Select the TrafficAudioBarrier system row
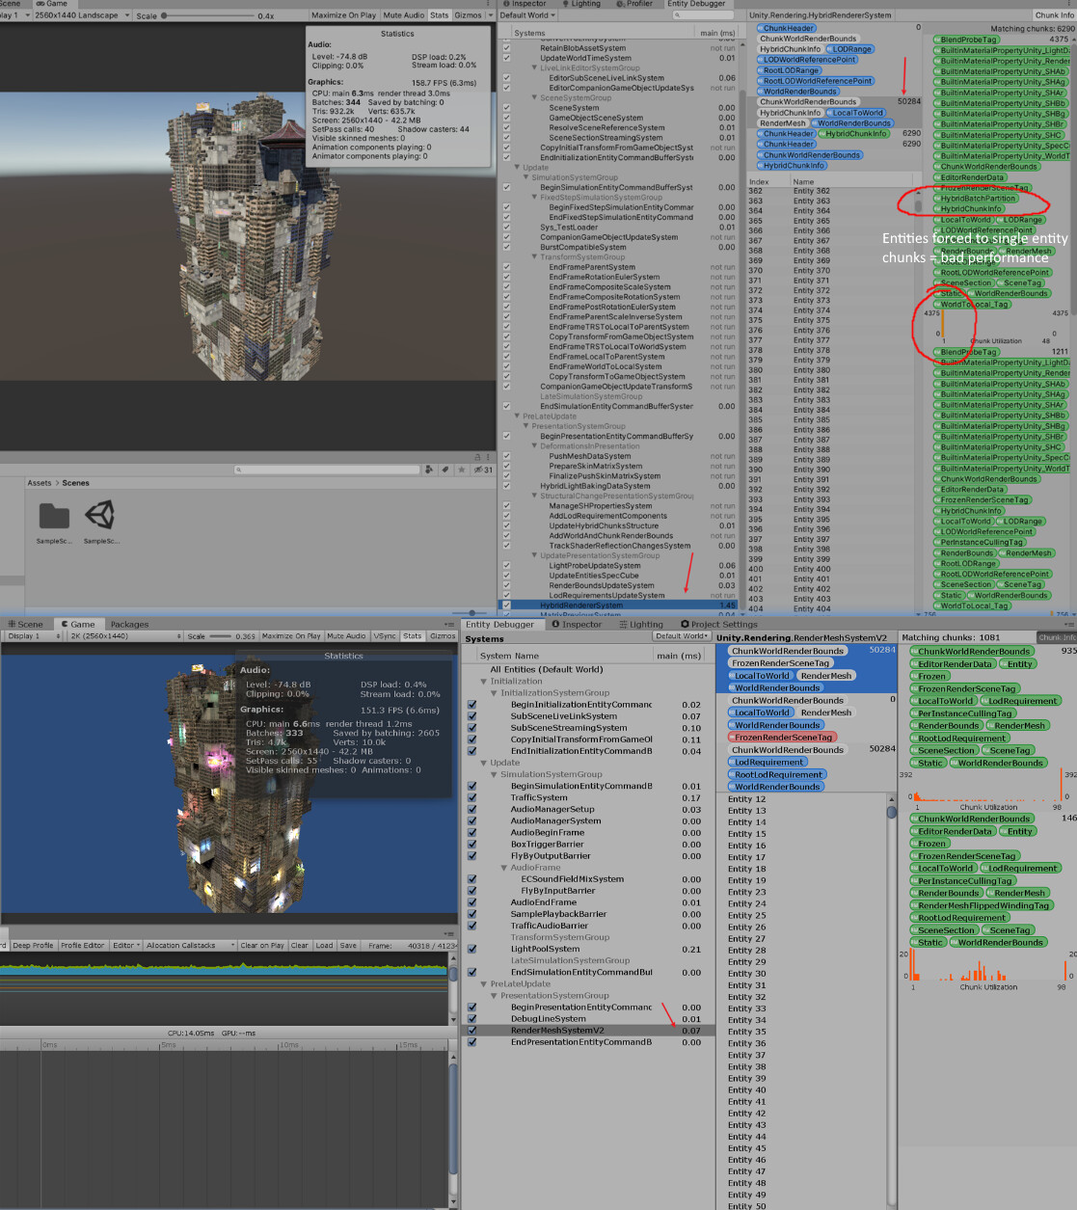1077x1210 pixels. (x=587, y=927)
